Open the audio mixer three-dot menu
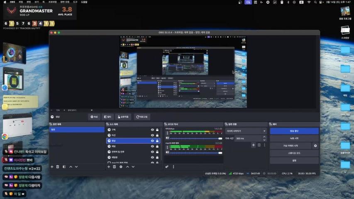This screenshot has width=354, height=199. (173, 167)
